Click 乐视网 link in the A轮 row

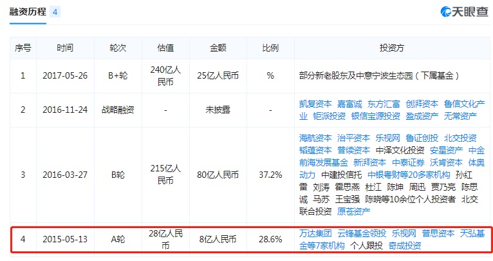pyautogui.click(x=404, y=233)
